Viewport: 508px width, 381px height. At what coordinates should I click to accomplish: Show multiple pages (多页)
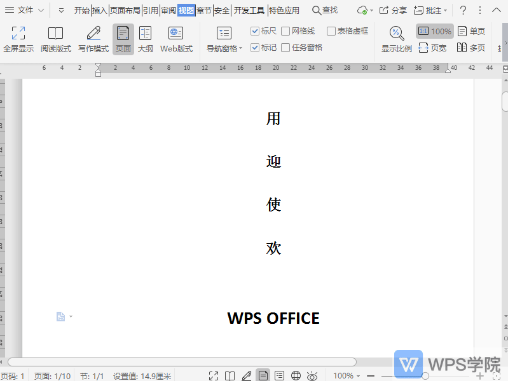pos(471,48)
